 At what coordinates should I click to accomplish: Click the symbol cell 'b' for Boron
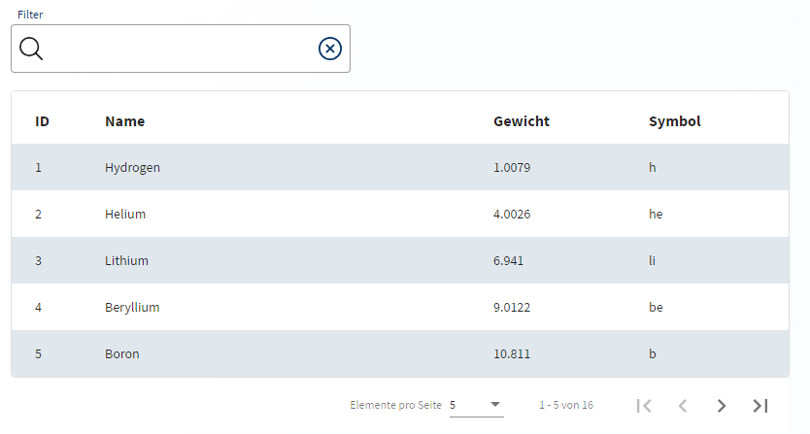[653, 354]
